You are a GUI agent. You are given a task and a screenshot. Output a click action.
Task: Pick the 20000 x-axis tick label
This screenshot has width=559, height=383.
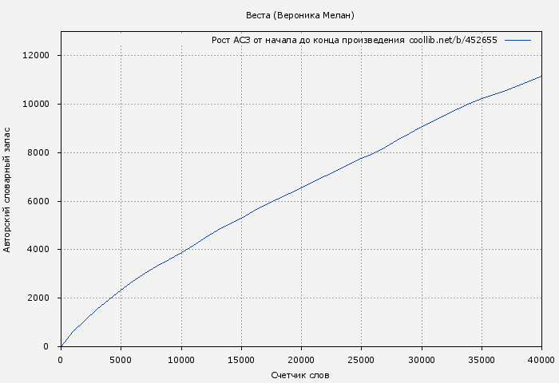[301, 360]
